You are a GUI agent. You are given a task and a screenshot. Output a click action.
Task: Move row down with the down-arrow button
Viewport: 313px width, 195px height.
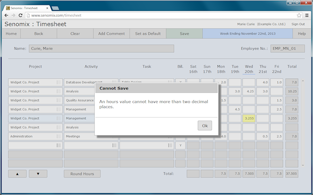(x=38, y=174)
